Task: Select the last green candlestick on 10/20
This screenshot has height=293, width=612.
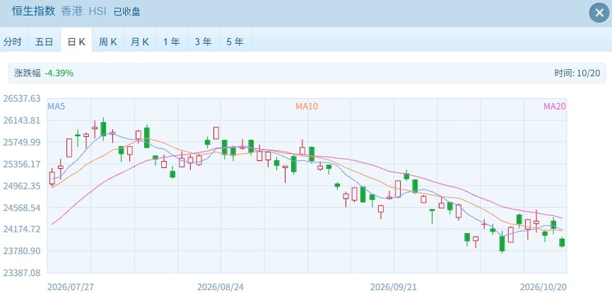Action: coord(562,242)
